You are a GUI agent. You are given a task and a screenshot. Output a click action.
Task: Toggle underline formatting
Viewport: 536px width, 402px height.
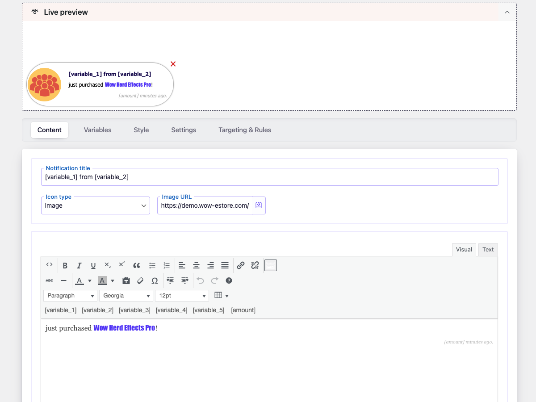[93, 265]
